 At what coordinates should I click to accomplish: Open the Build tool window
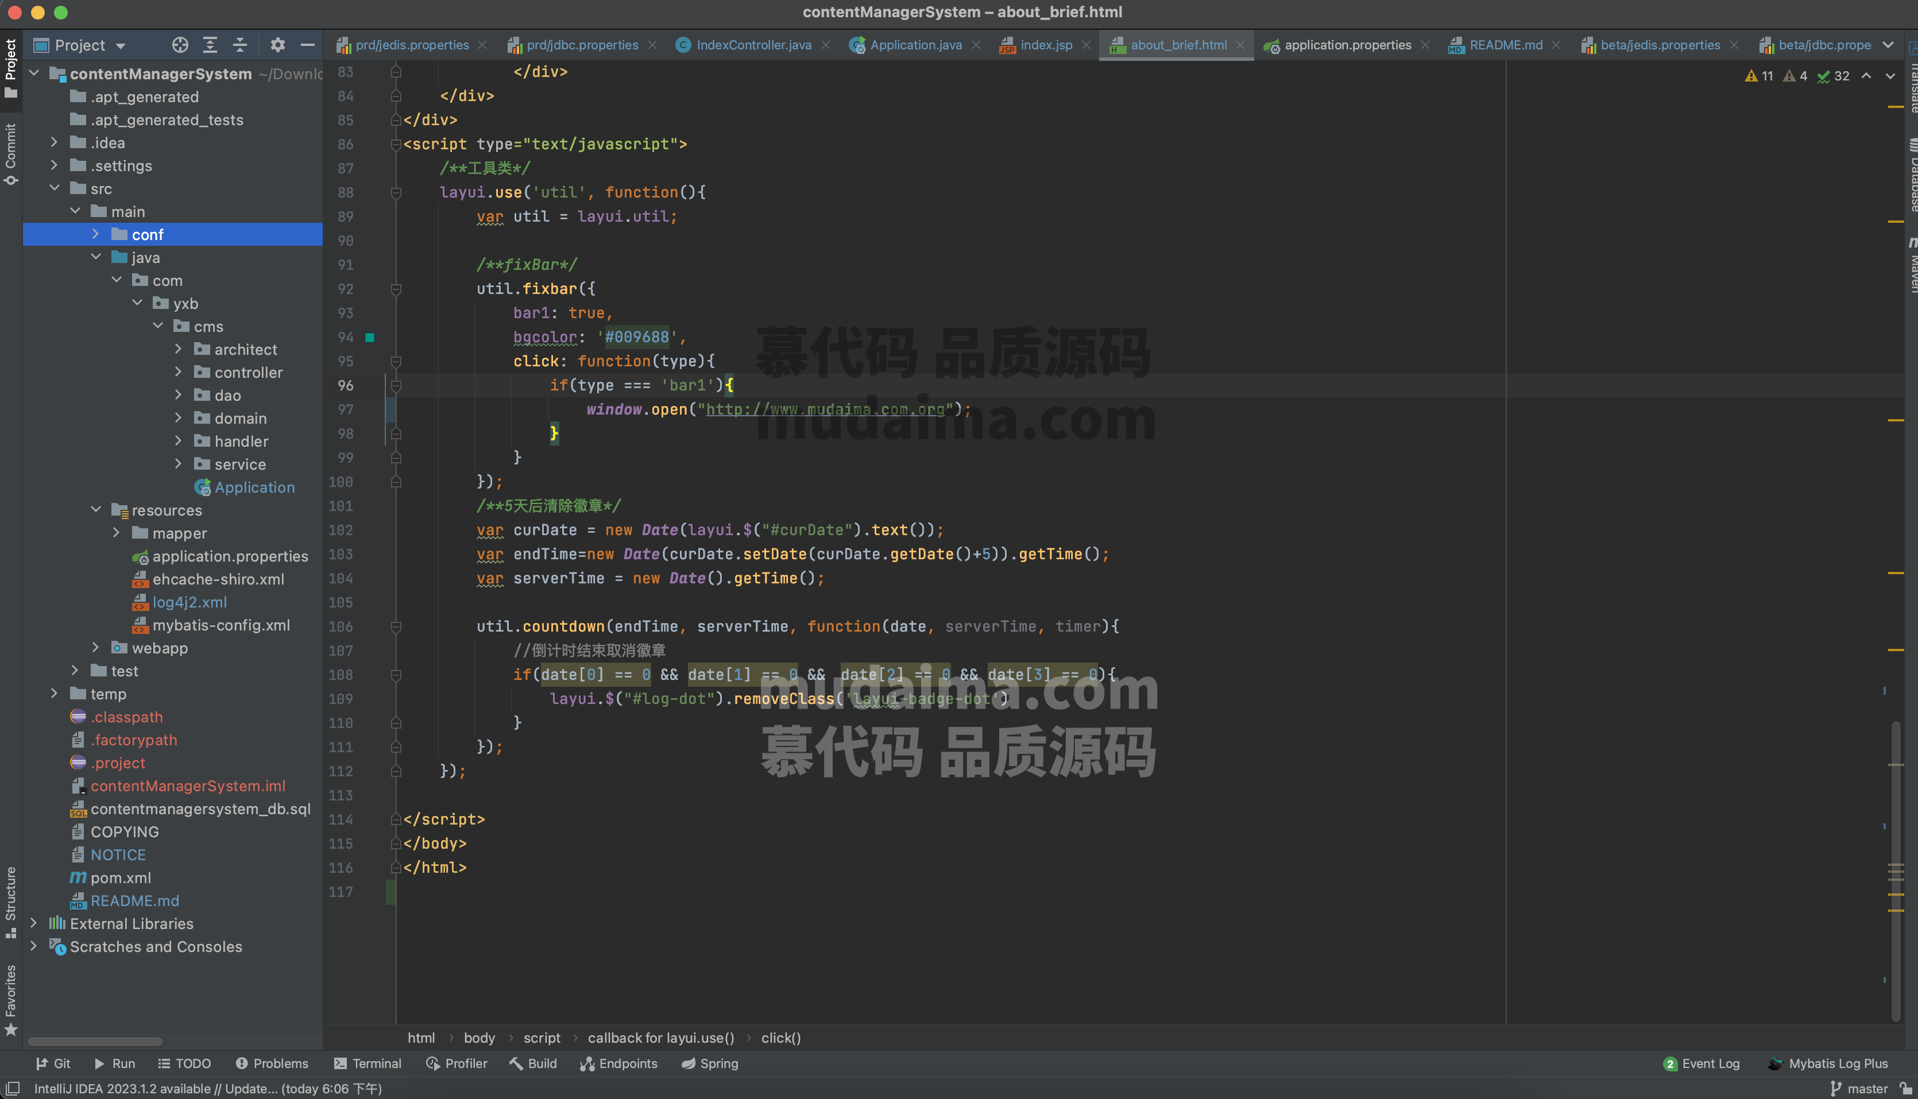pos(533,1063)
